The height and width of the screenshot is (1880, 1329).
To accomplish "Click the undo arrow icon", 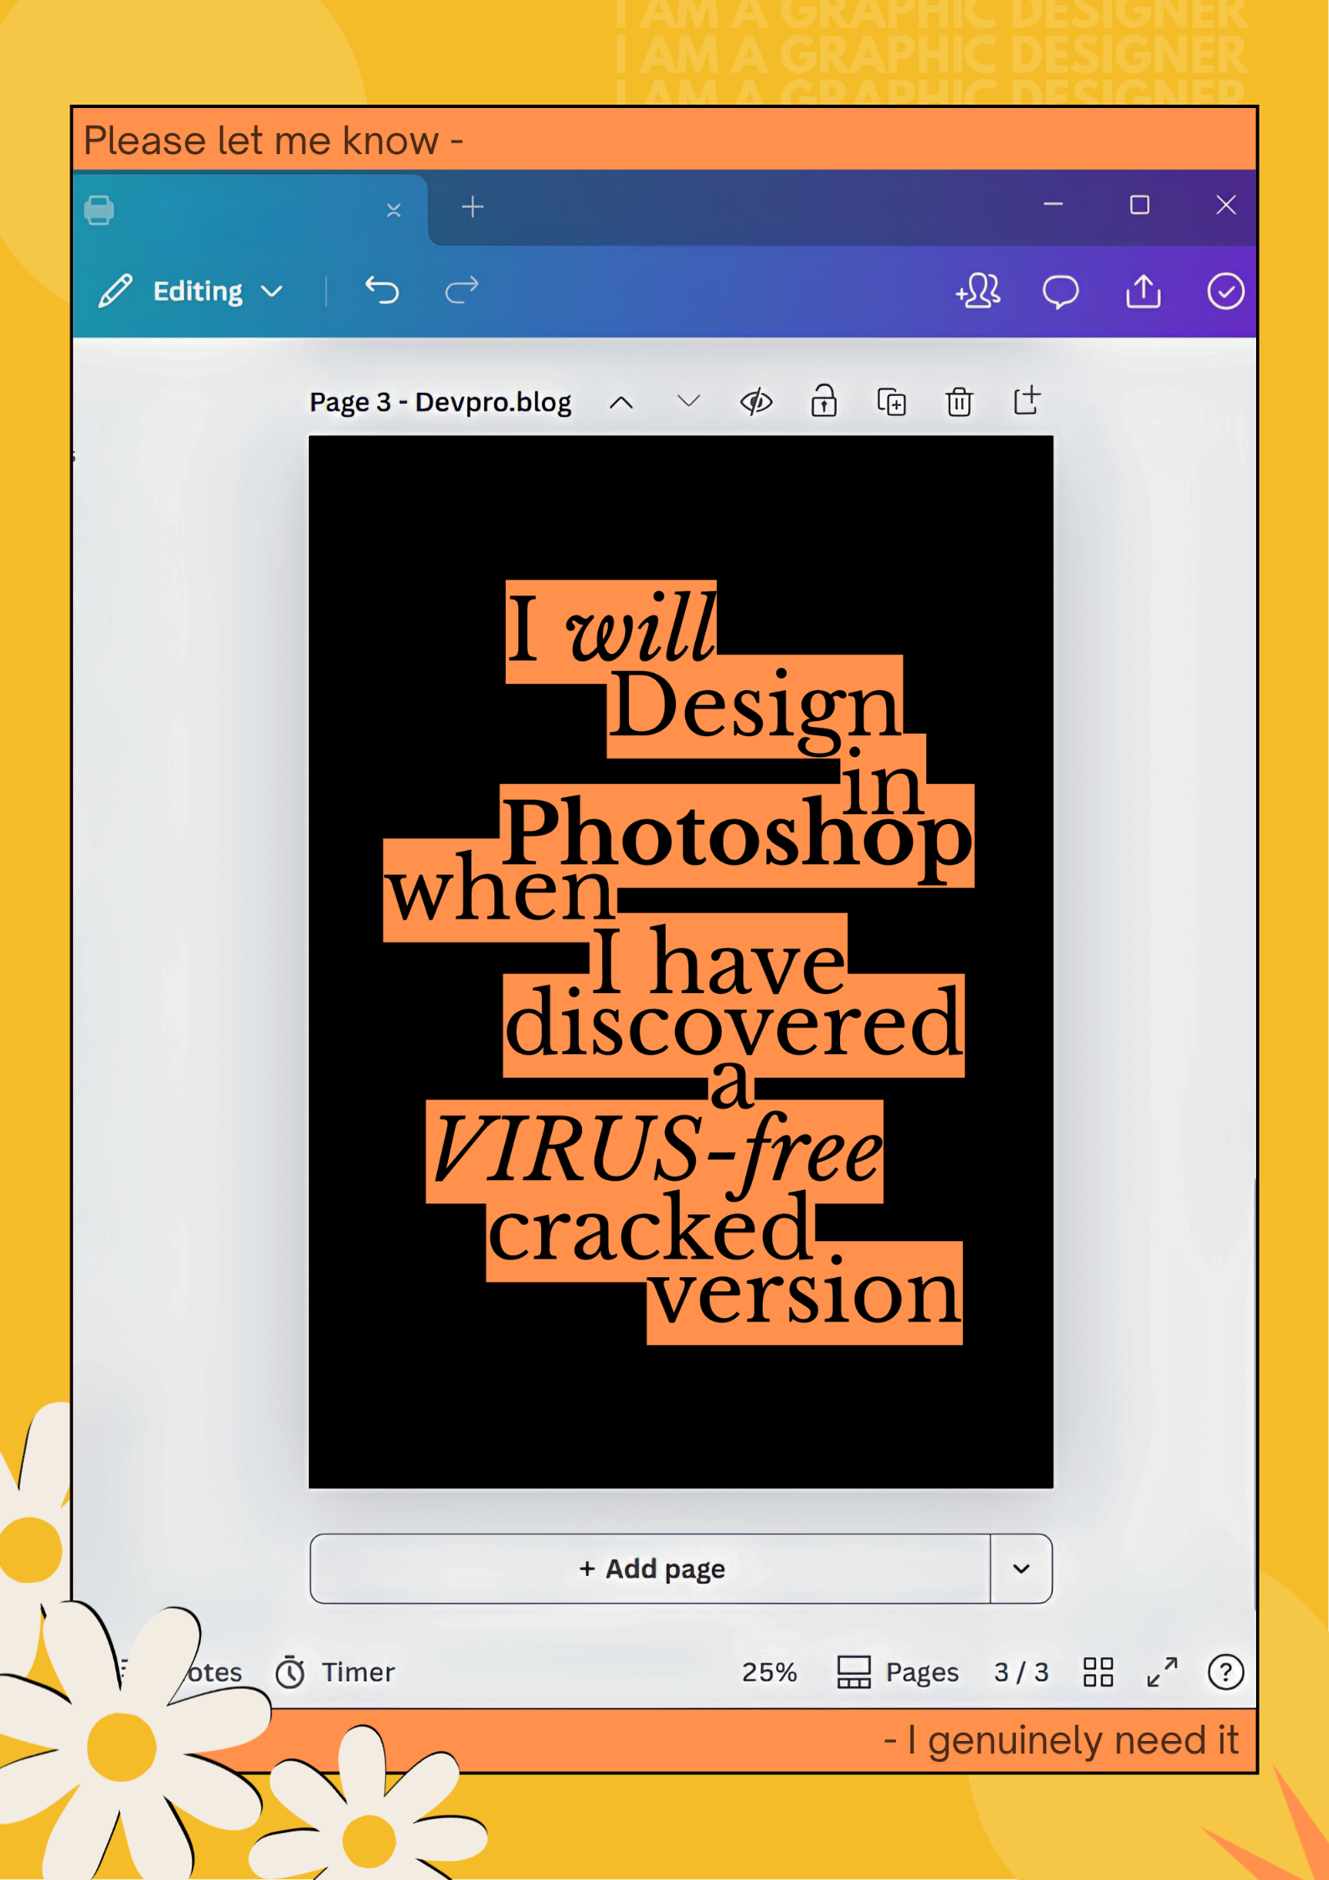I will coord(382,291).
